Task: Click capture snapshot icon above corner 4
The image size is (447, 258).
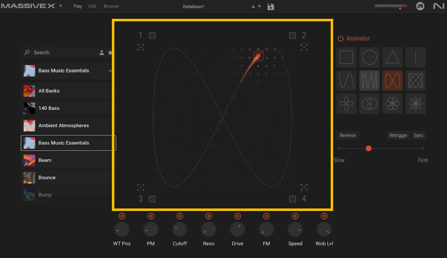Action: click(x=304, y=187)
